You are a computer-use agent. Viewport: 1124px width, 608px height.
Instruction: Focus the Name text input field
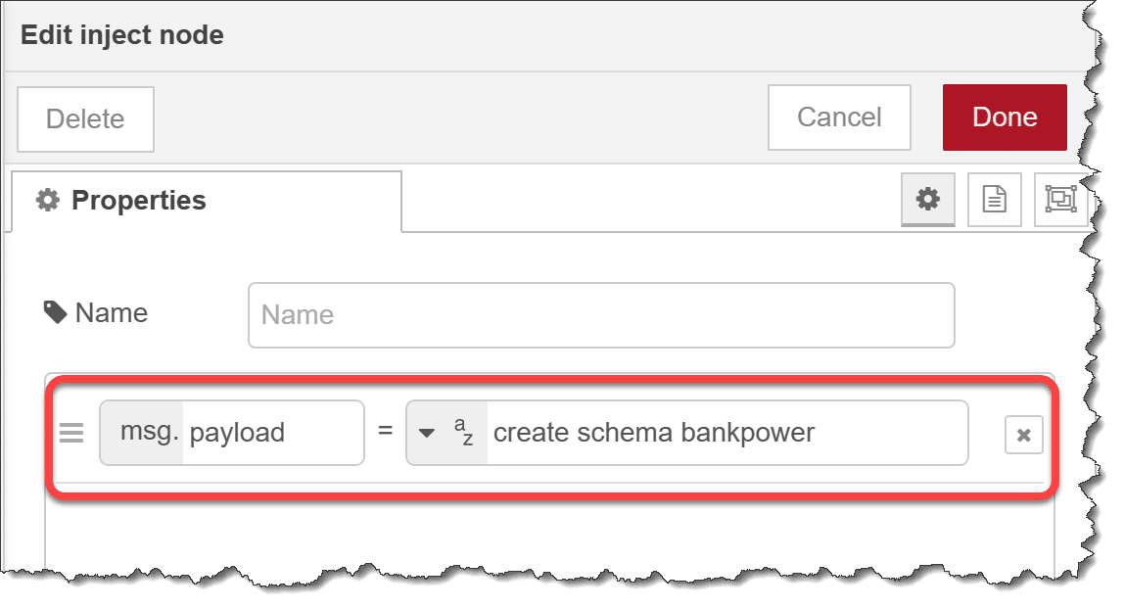point(601,315)
